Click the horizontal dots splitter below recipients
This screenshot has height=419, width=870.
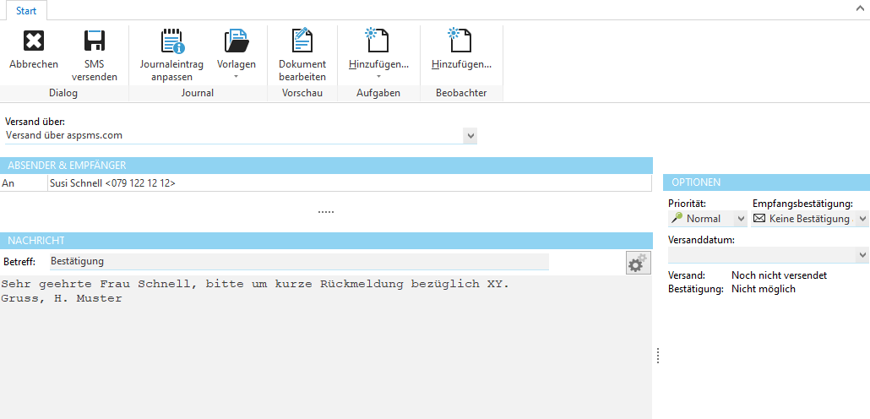tap(326, 212)
